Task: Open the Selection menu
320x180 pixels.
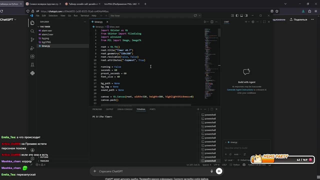Action: (53, 15)
